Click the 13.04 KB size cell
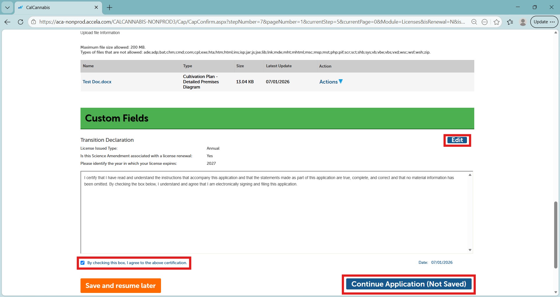Image resolution: width=560 pixels, height=297 pixels. (245, 82)
